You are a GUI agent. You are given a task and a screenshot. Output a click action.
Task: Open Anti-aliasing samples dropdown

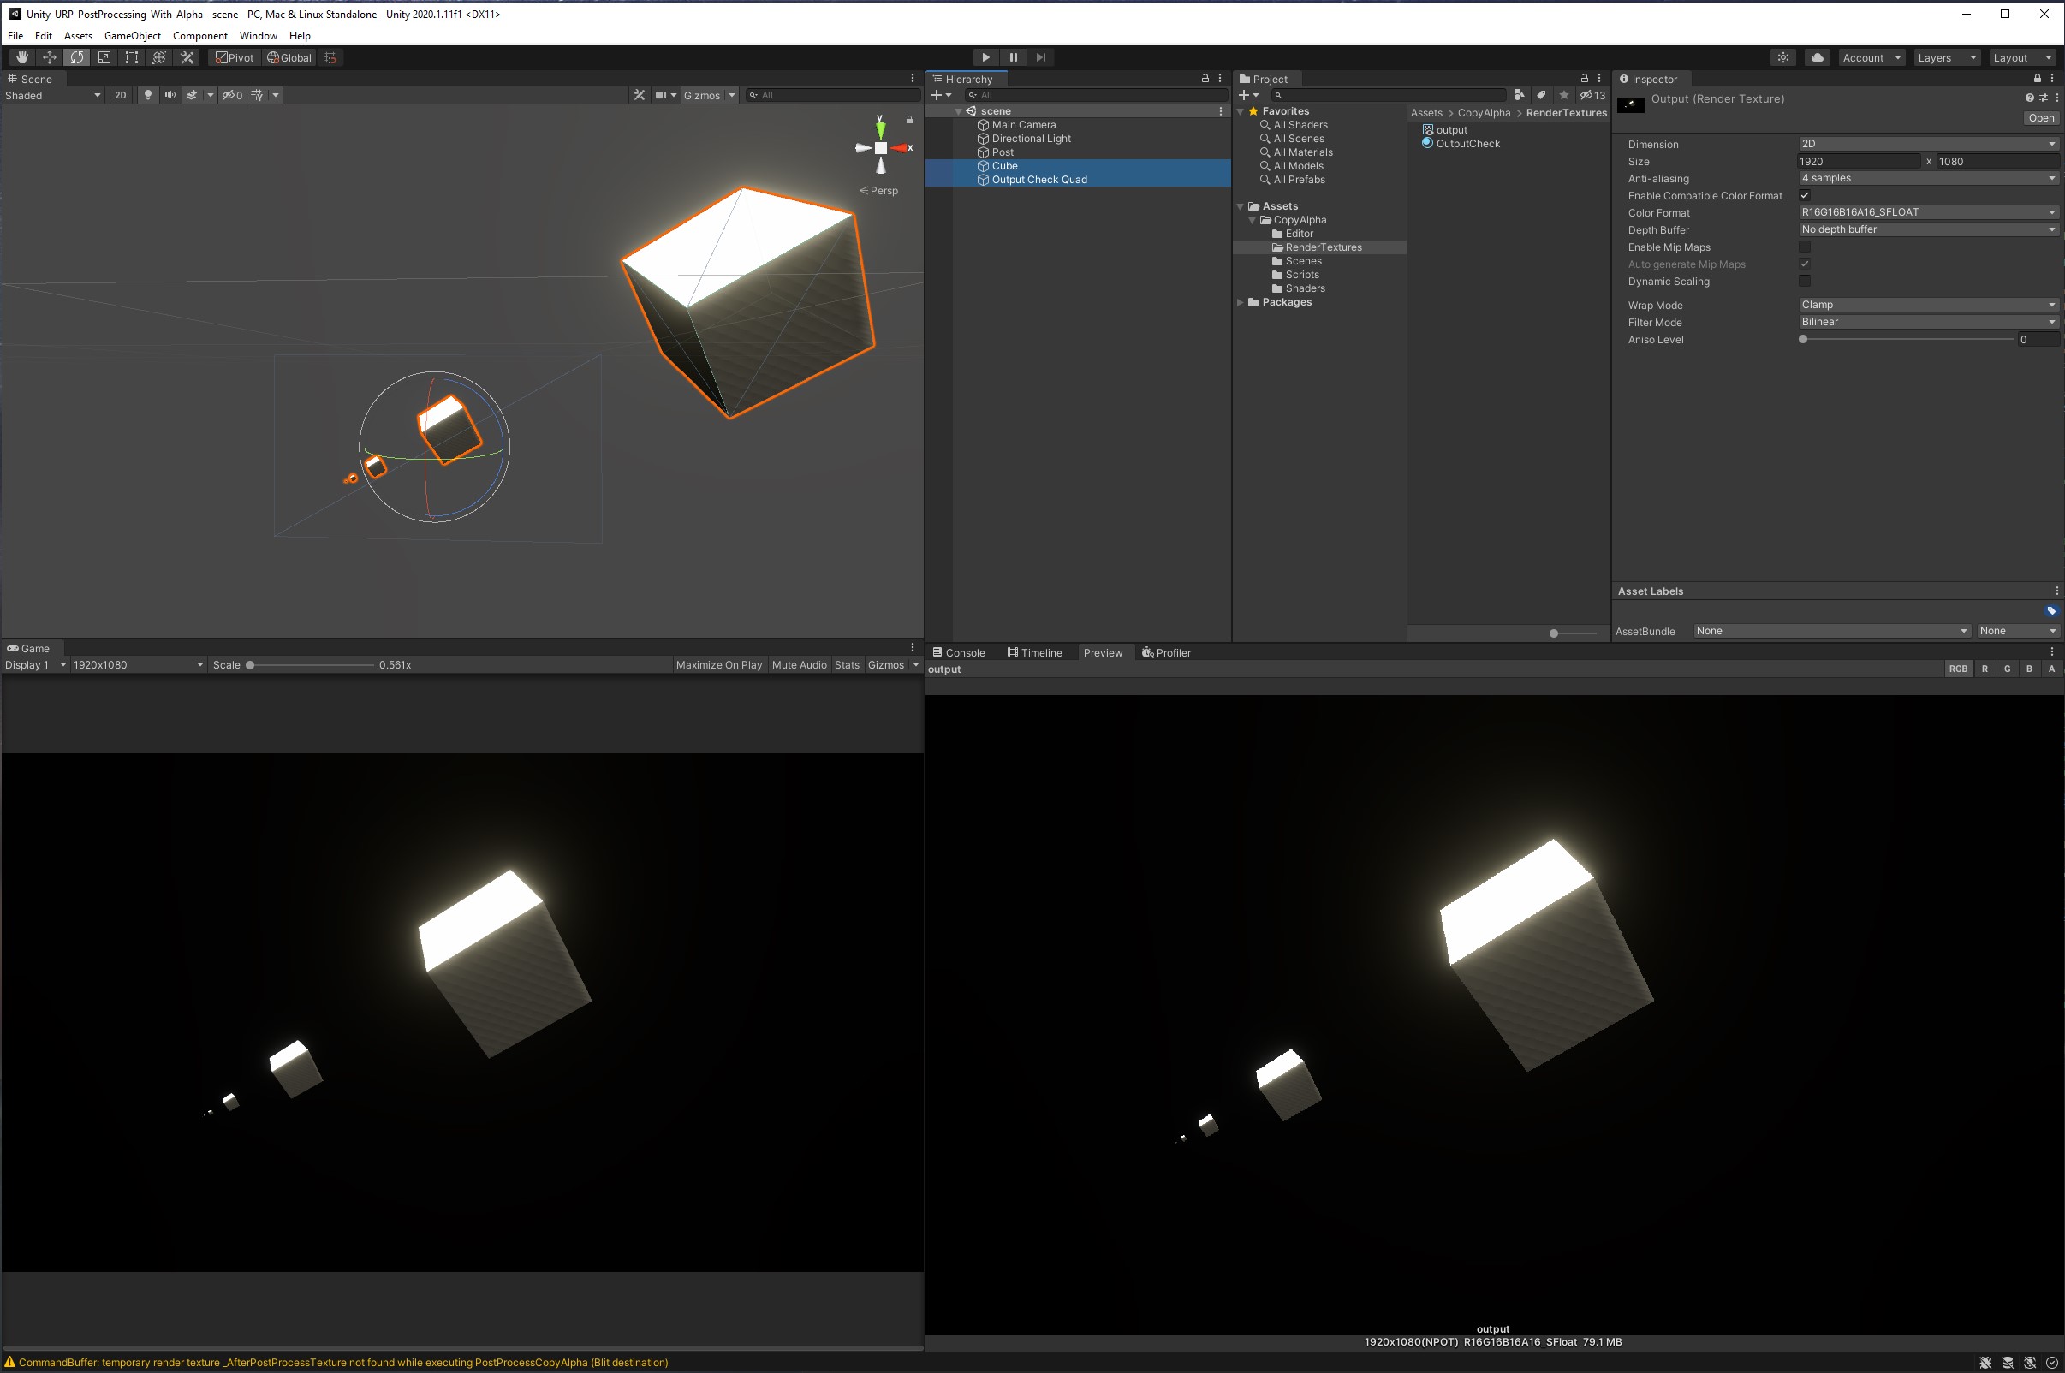click(1926, 179)
